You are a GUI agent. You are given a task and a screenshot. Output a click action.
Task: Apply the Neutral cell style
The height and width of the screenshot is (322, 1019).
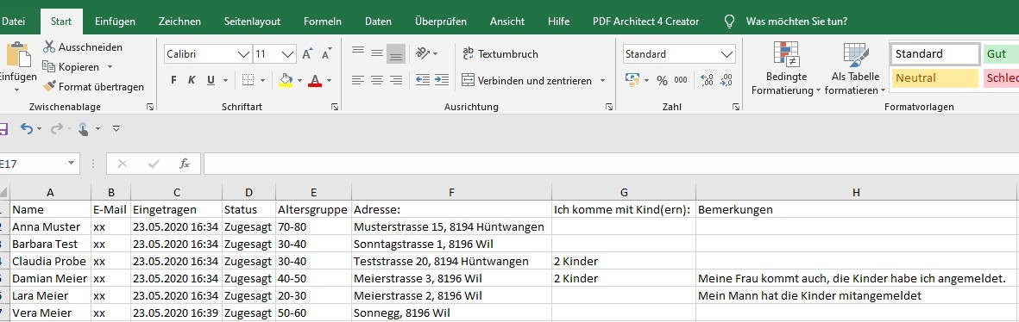(x=935, y=77)
